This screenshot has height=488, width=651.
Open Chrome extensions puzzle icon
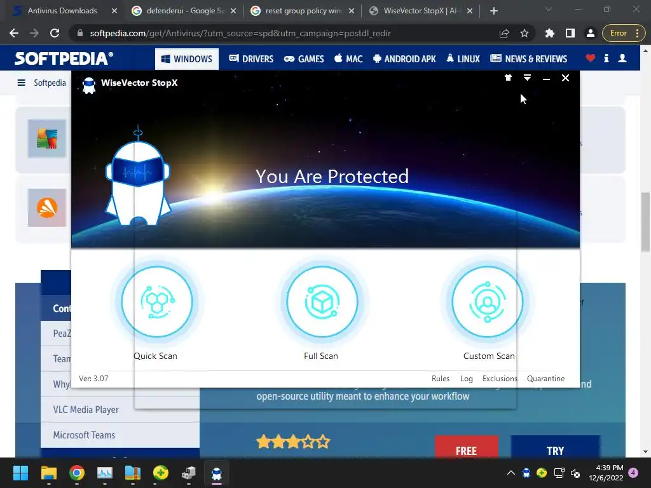coord(550,33)
